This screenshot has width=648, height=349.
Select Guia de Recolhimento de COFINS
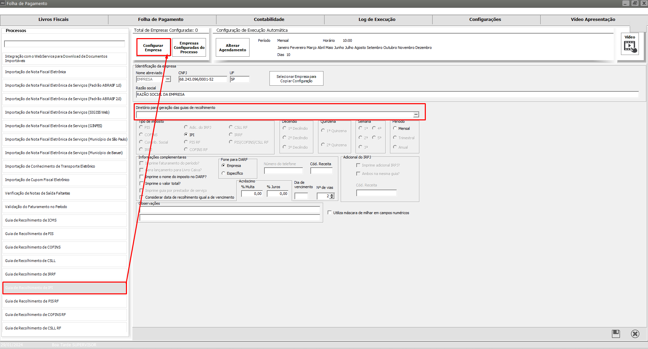(x=64, y=247)
